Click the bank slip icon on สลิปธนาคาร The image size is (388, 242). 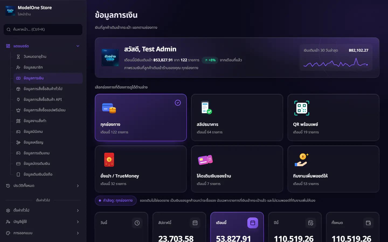[x=206, y=108]
